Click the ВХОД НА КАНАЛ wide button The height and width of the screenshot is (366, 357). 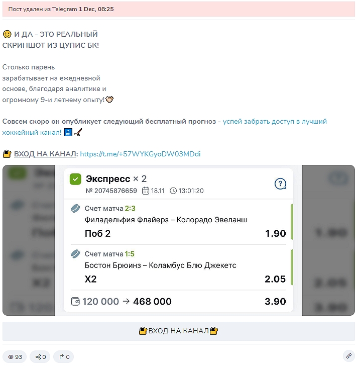tap(179, 331)
